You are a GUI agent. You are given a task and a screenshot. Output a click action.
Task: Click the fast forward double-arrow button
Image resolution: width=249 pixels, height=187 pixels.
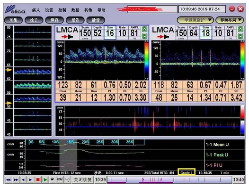click(16, 180)
